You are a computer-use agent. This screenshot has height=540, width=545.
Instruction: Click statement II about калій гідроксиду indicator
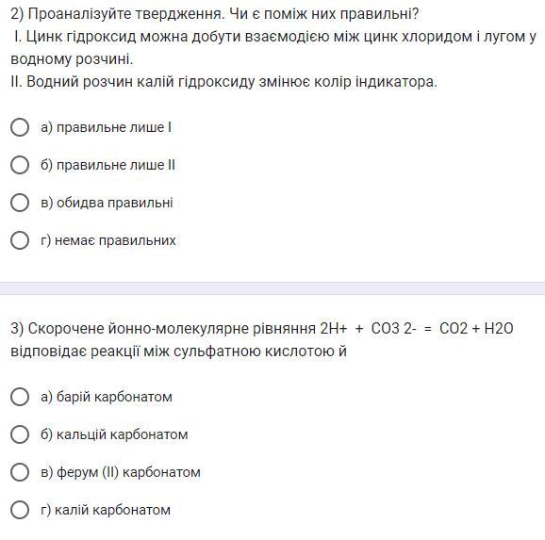click(x=223, y=82)
